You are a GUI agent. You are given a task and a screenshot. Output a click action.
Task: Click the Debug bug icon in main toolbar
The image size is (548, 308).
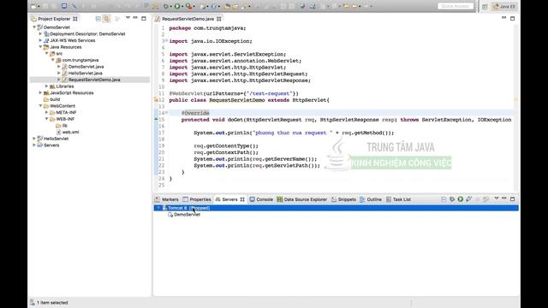166,6
